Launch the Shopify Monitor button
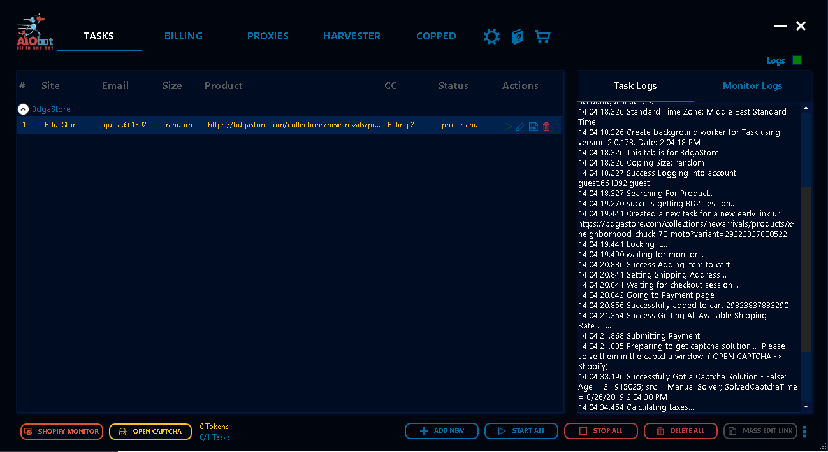828x452 pixels. pyautogui.click(x=62, y=432)
